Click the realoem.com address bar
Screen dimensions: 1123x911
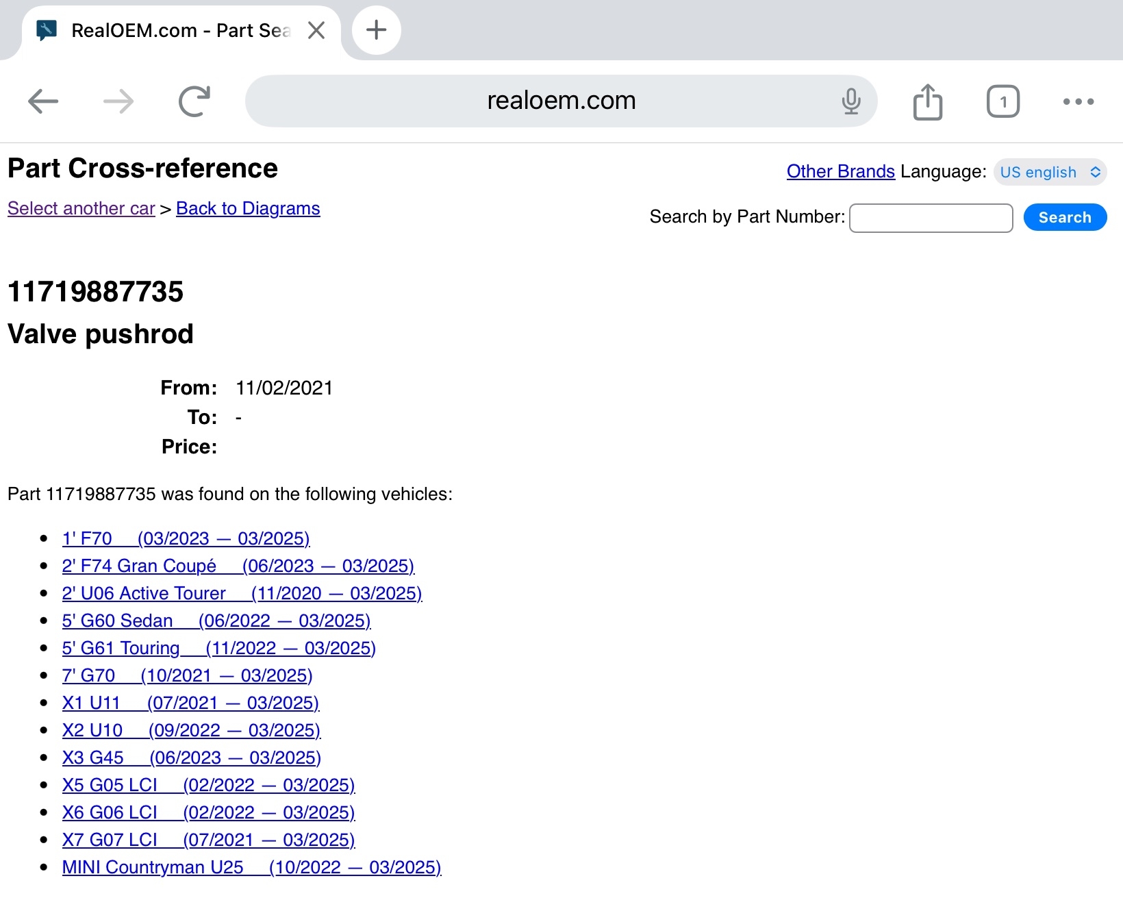point(561,101)
